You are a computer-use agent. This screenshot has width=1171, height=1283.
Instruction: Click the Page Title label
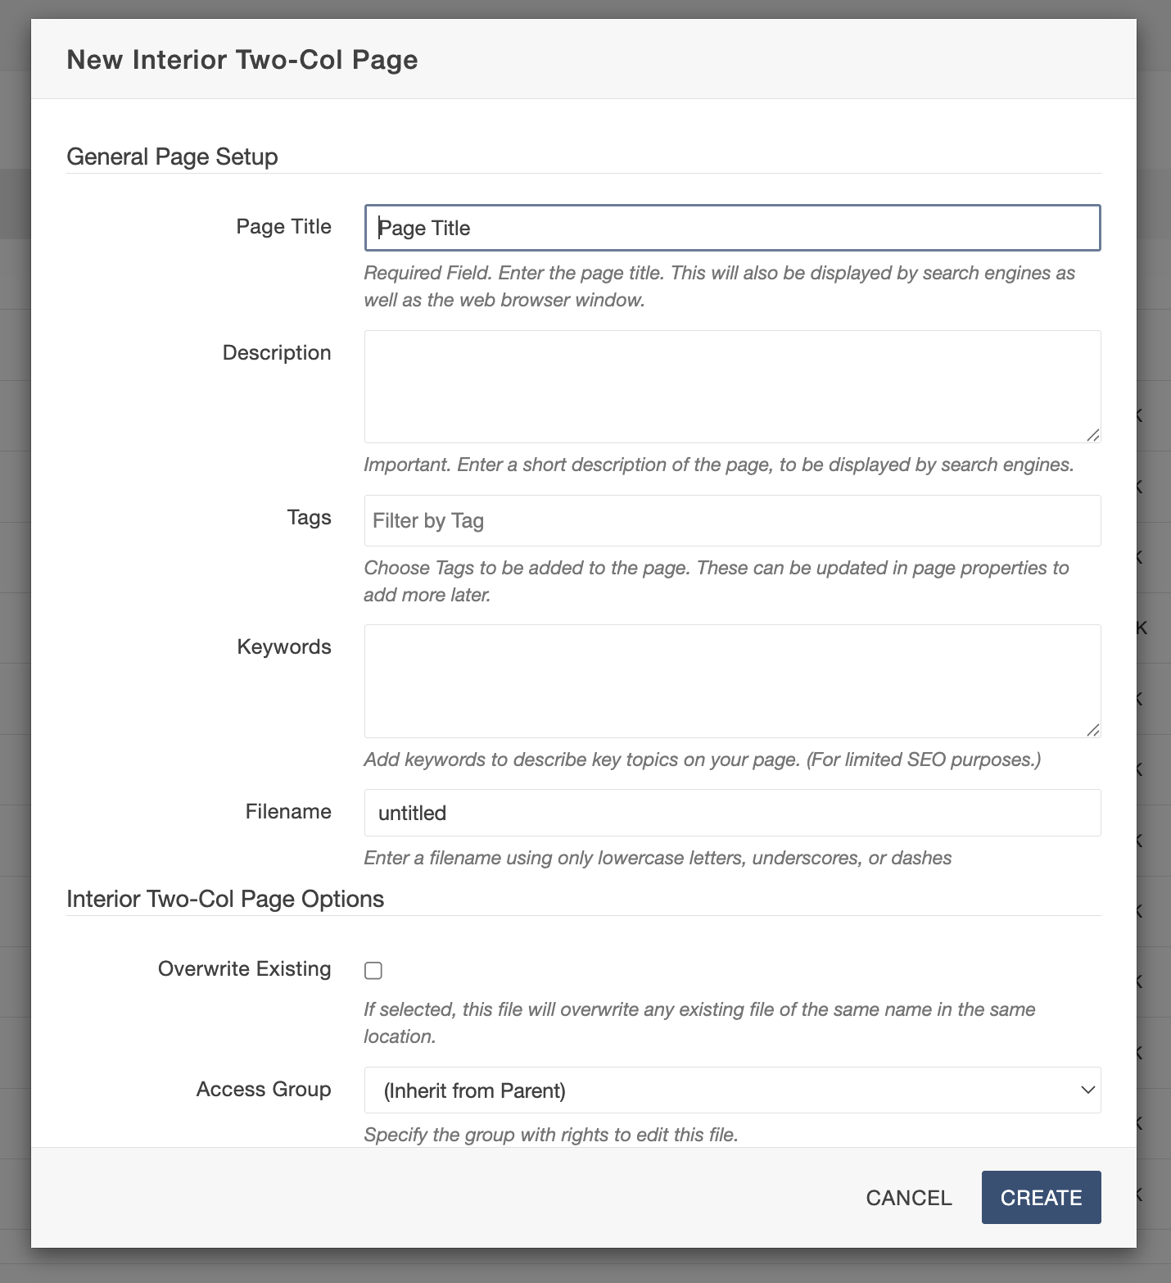(x=283, y=227)
